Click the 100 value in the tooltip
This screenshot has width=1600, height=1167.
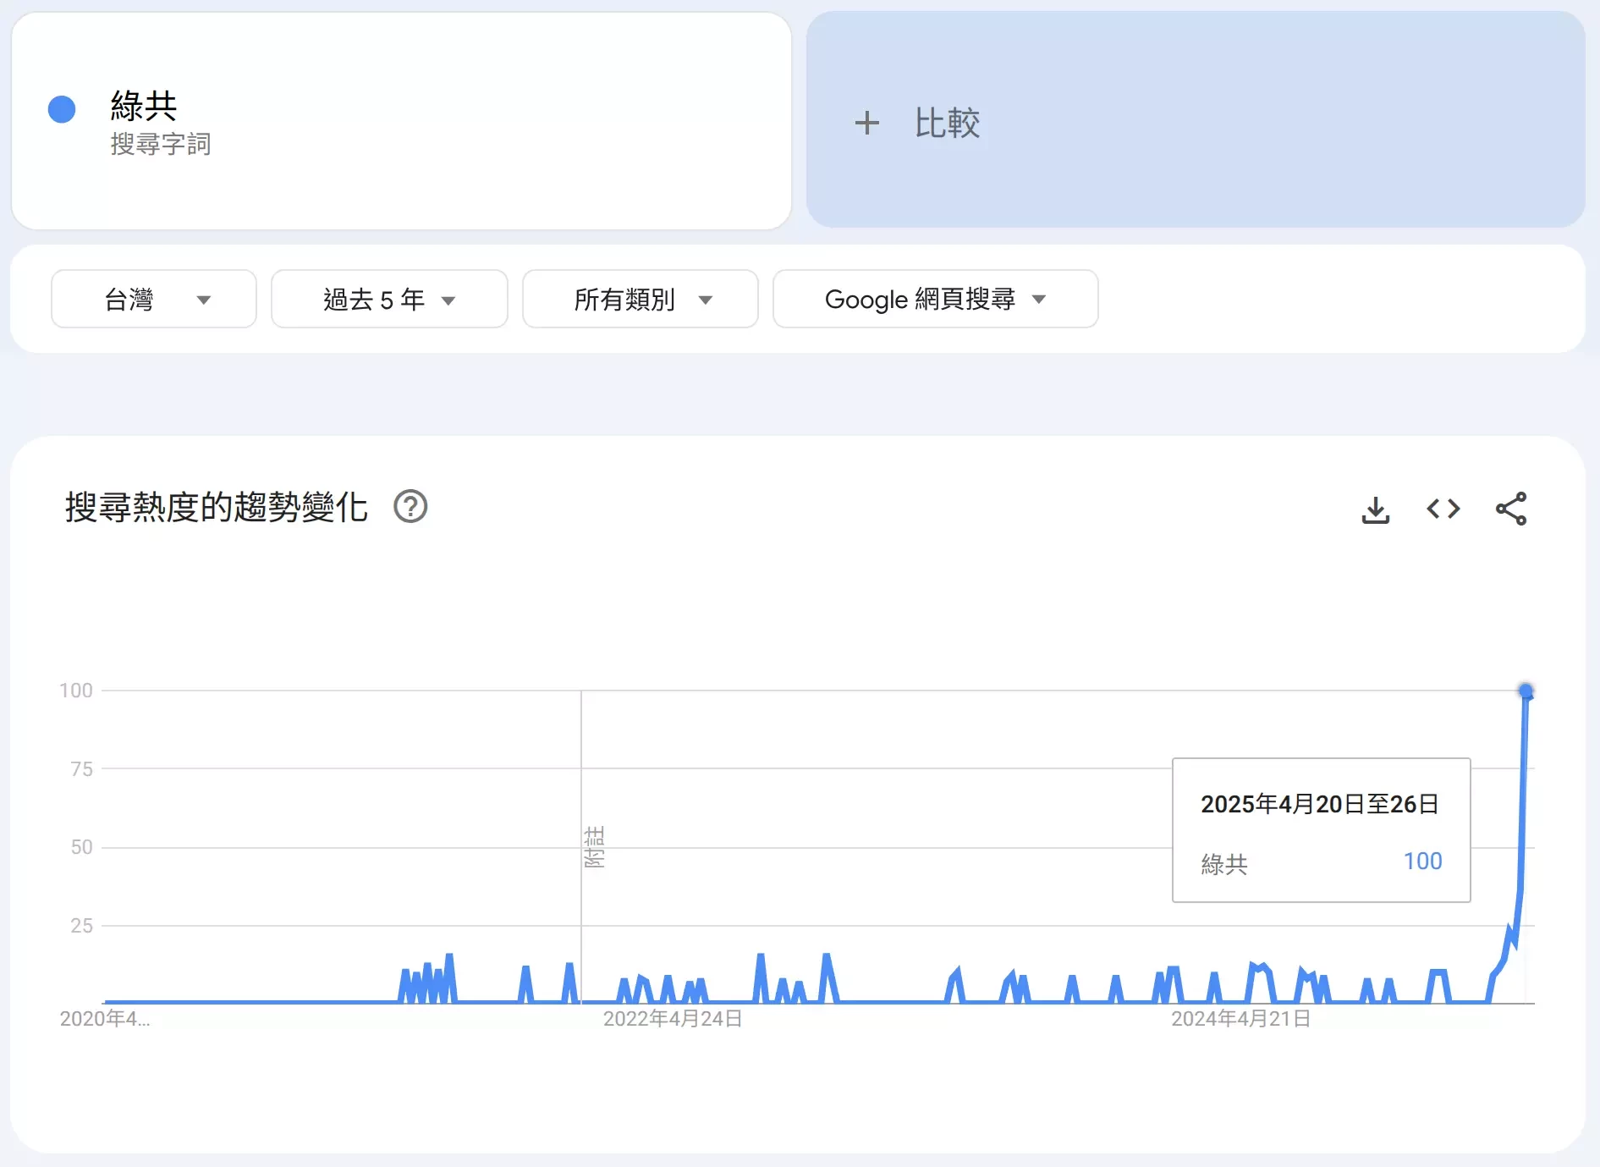pyautogui.click(x=1422, y=861)
